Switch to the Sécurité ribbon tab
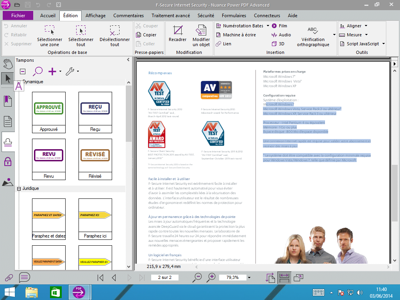 pos(206,16)
